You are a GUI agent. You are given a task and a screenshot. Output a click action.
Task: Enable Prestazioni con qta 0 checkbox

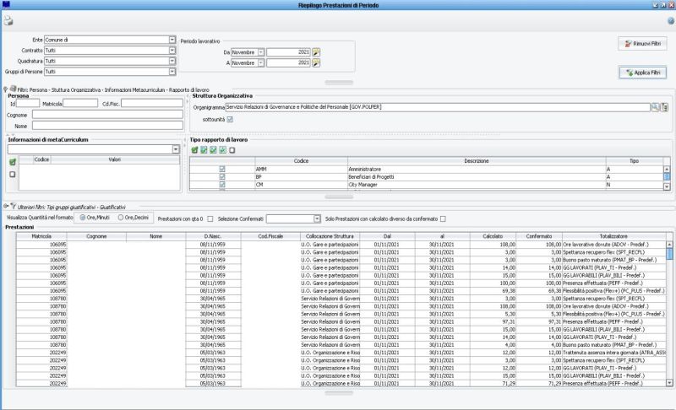[210, 218]
